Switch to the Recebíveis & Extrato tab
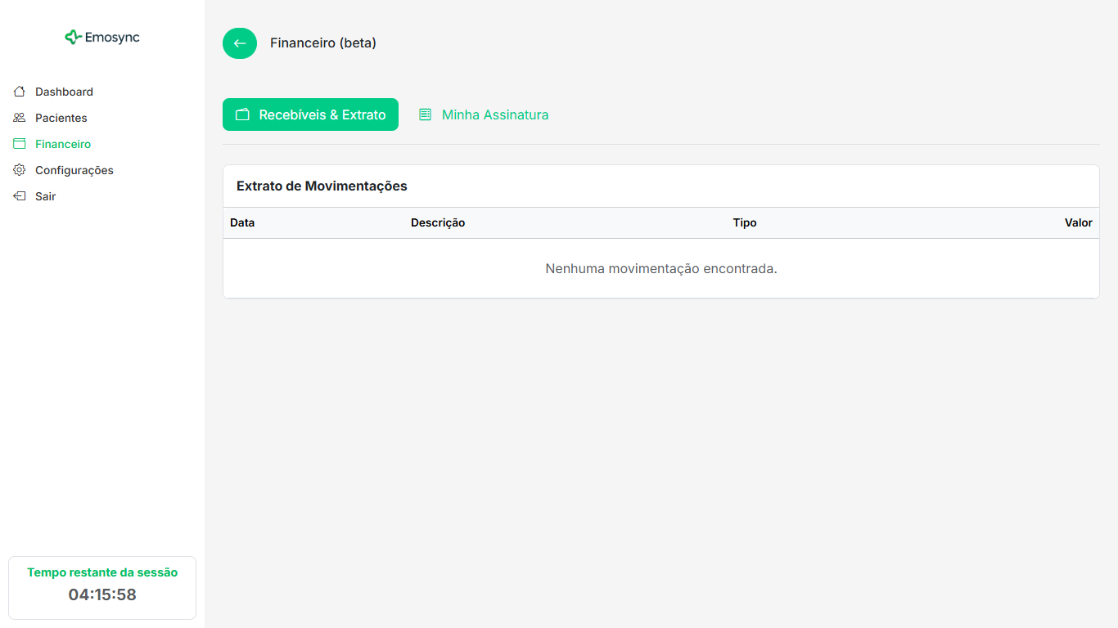 tap(310, 114)
